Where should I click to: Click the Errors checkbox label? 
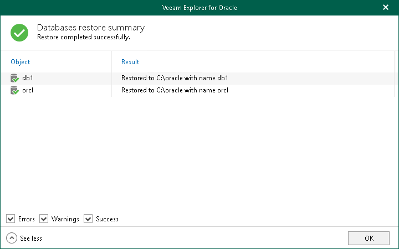(x=27, y=219)
